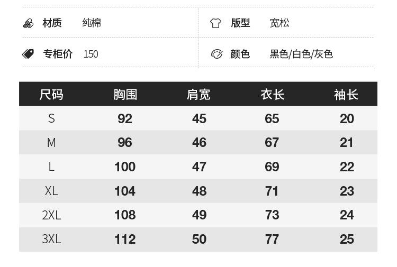Click the 150 price value

coord(91,54)
